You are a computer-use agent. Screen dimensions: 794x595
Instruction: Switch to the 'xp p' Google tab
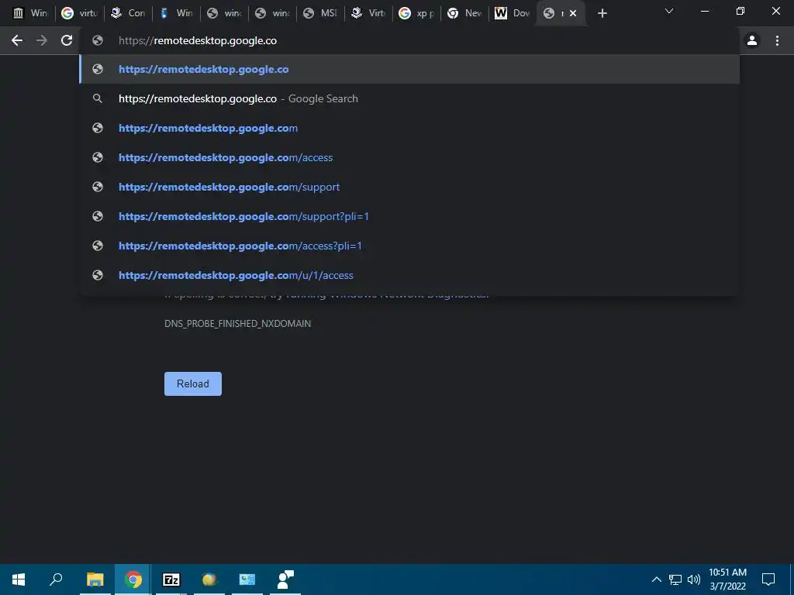416,13
